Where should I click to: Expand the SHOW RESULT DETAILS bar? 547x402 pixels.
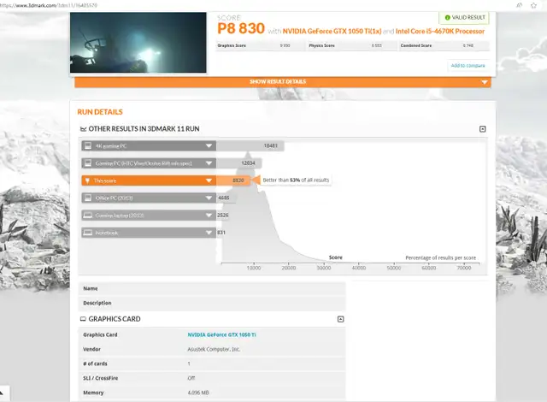283,81
